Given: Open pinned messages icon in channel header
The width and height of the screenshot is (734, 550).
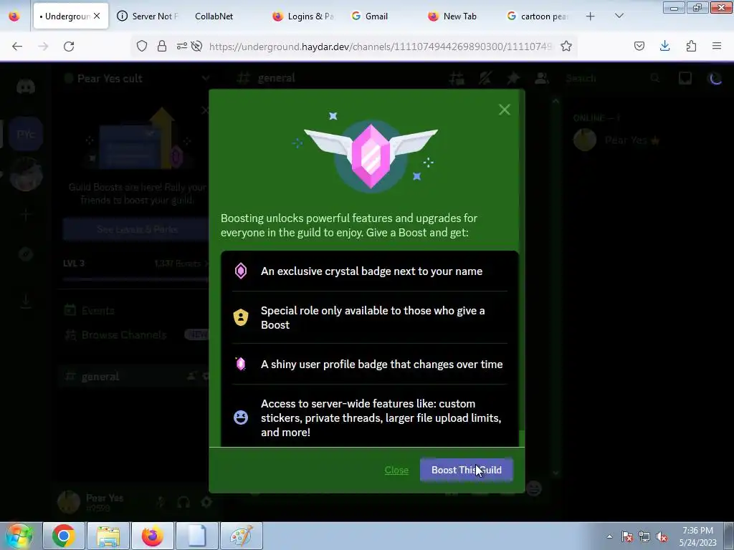Looking at the screenshot, I should (x=513, y=79).
